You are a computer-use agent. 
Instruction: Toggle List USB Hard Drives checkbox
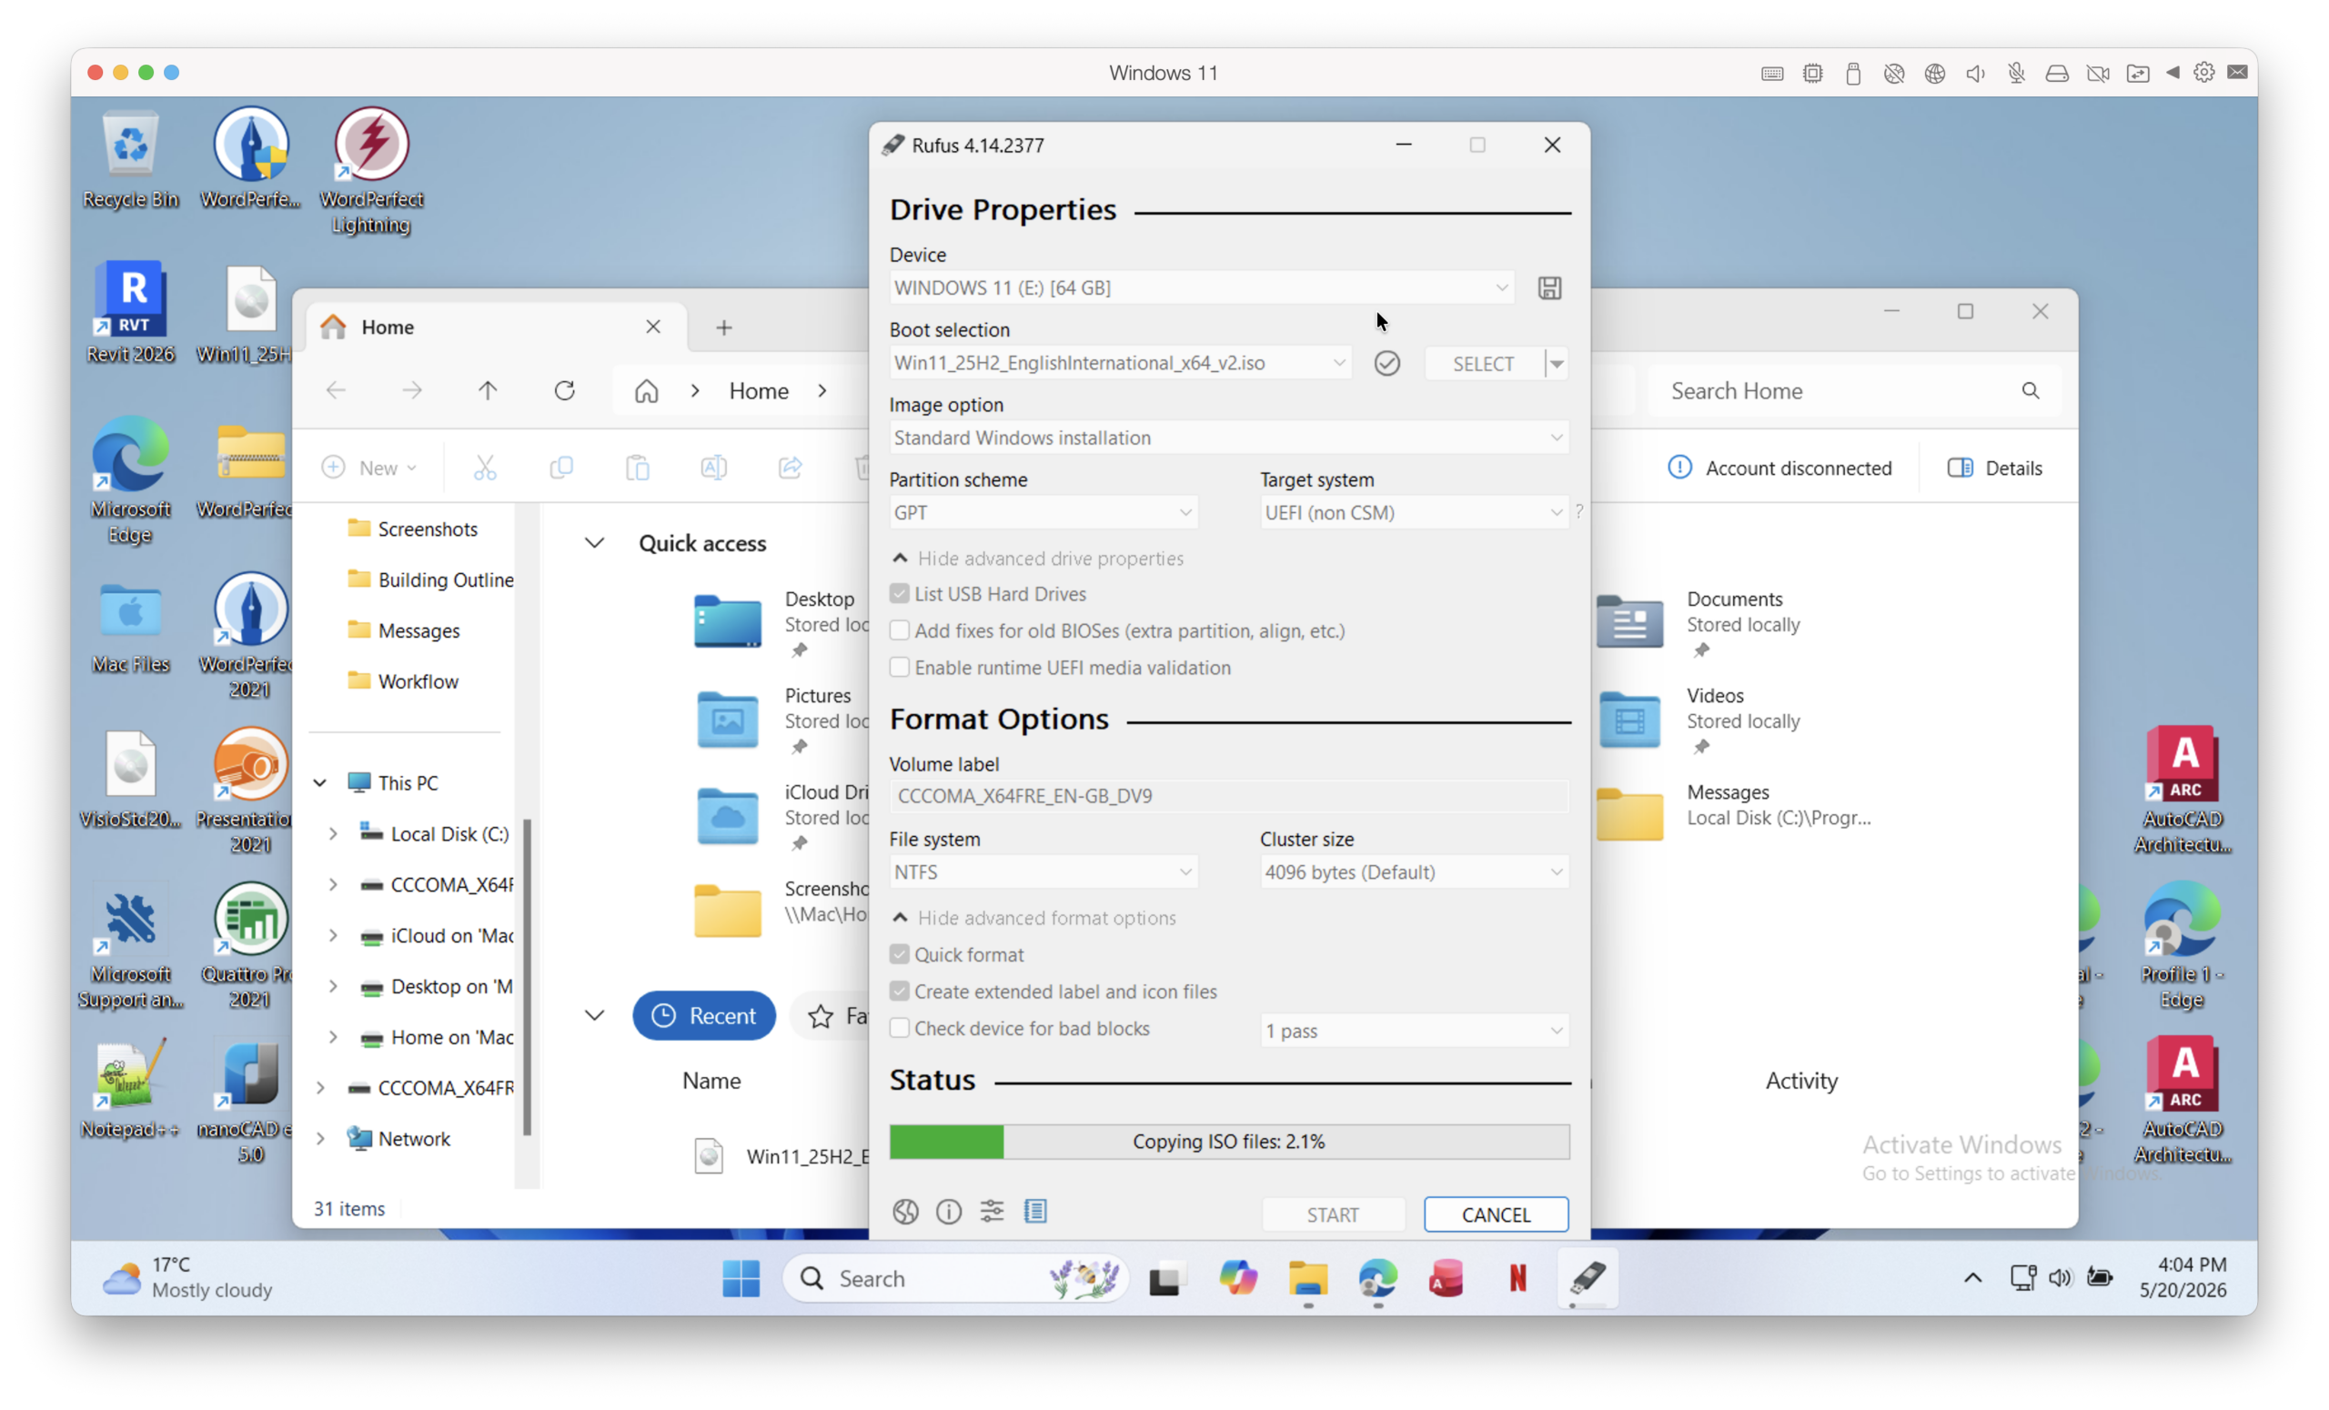coord(899,593)
